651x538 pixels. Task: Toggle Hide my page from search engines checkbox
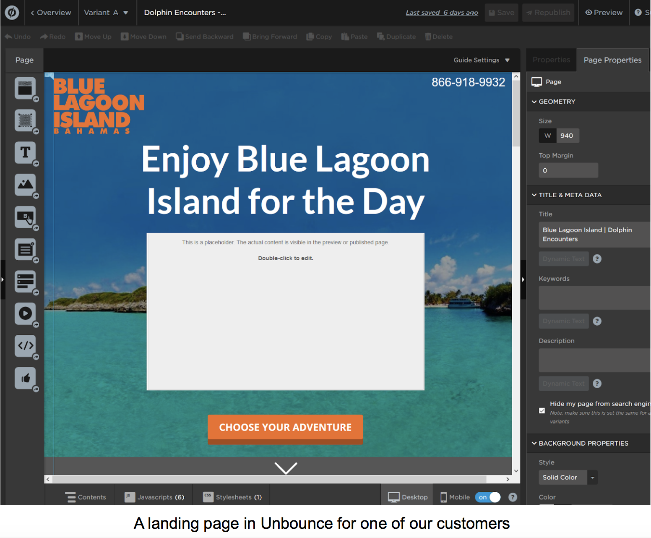(542, 411)
